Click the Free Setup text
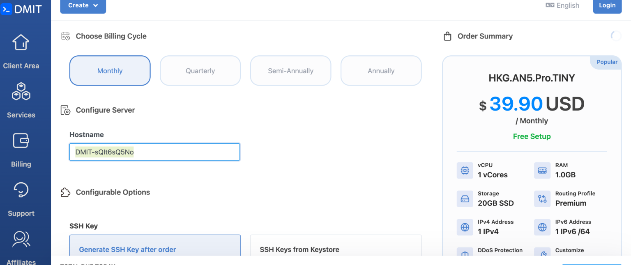This screenshot has width=631, height=265. [x=532, y=136]
